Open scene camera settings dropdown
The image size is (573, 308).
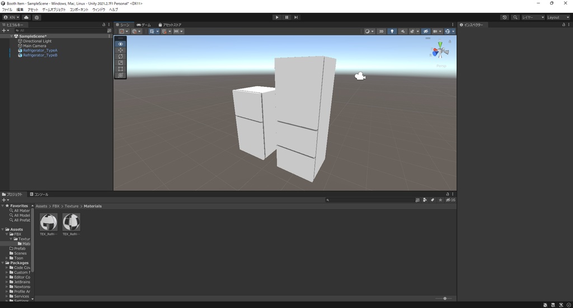[x=438, y=31]
